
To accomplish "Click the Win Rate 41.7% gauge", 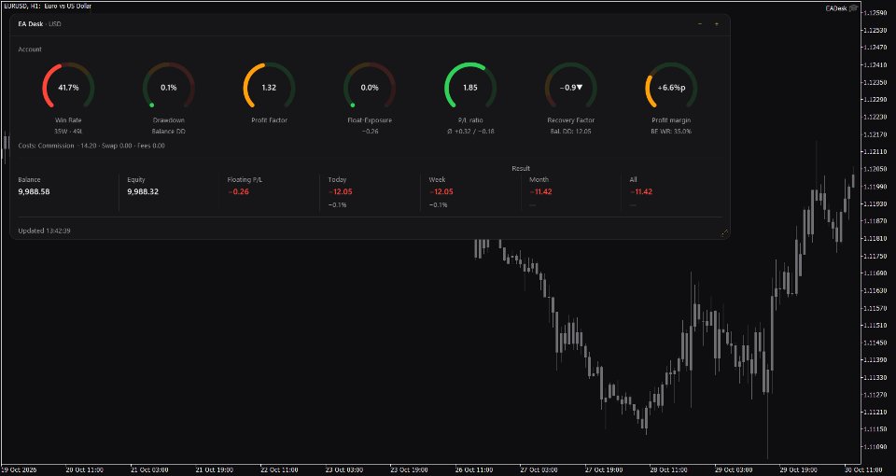I will [x=68, y=86].
